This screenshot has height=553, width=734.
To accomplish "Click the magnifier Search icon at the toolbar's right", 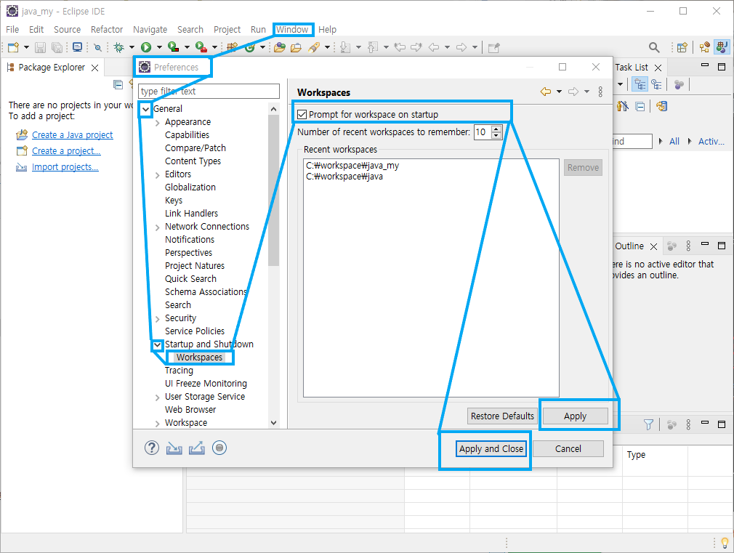I will (x=654, y=47).
